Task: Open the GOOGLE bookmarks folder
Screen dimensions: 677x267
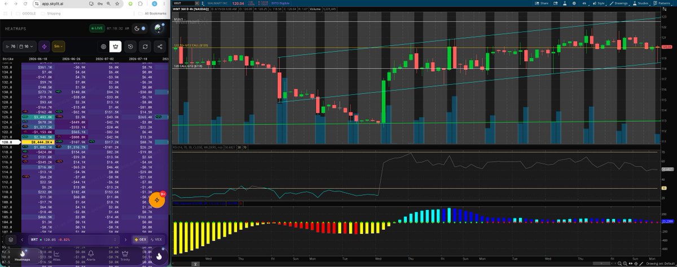Action: click(25, 14)
